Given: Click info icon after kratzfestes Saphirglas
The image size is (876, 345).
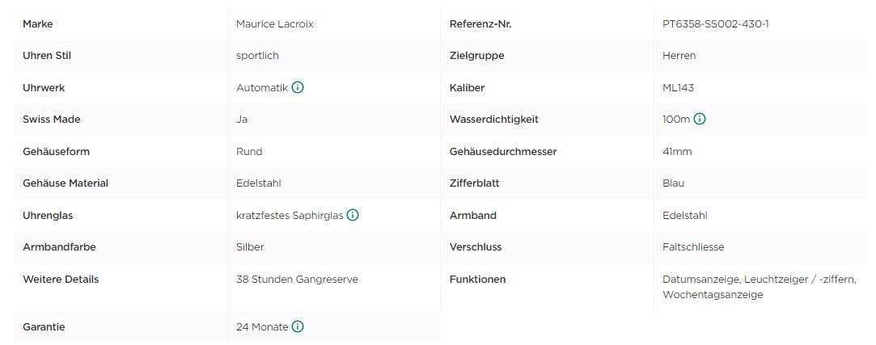Looking at the screenshot, I should pyautogui.click(x=353, y=215).
